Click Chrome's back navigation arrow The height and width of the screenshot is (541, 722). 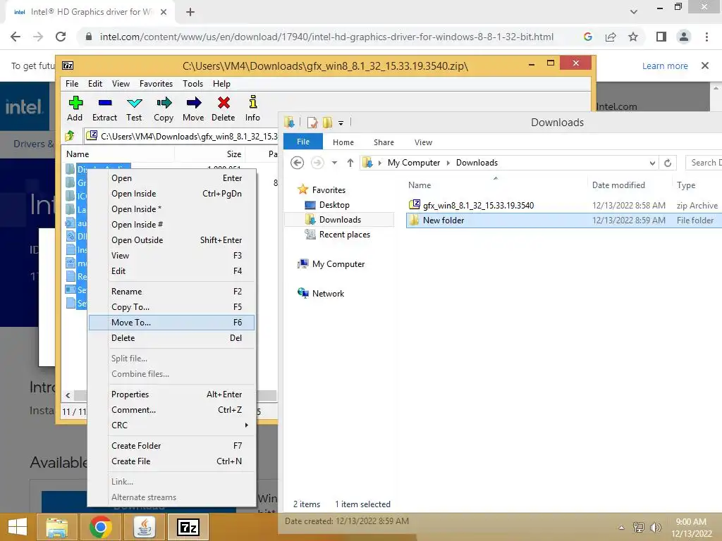click(x=16, y=37)
